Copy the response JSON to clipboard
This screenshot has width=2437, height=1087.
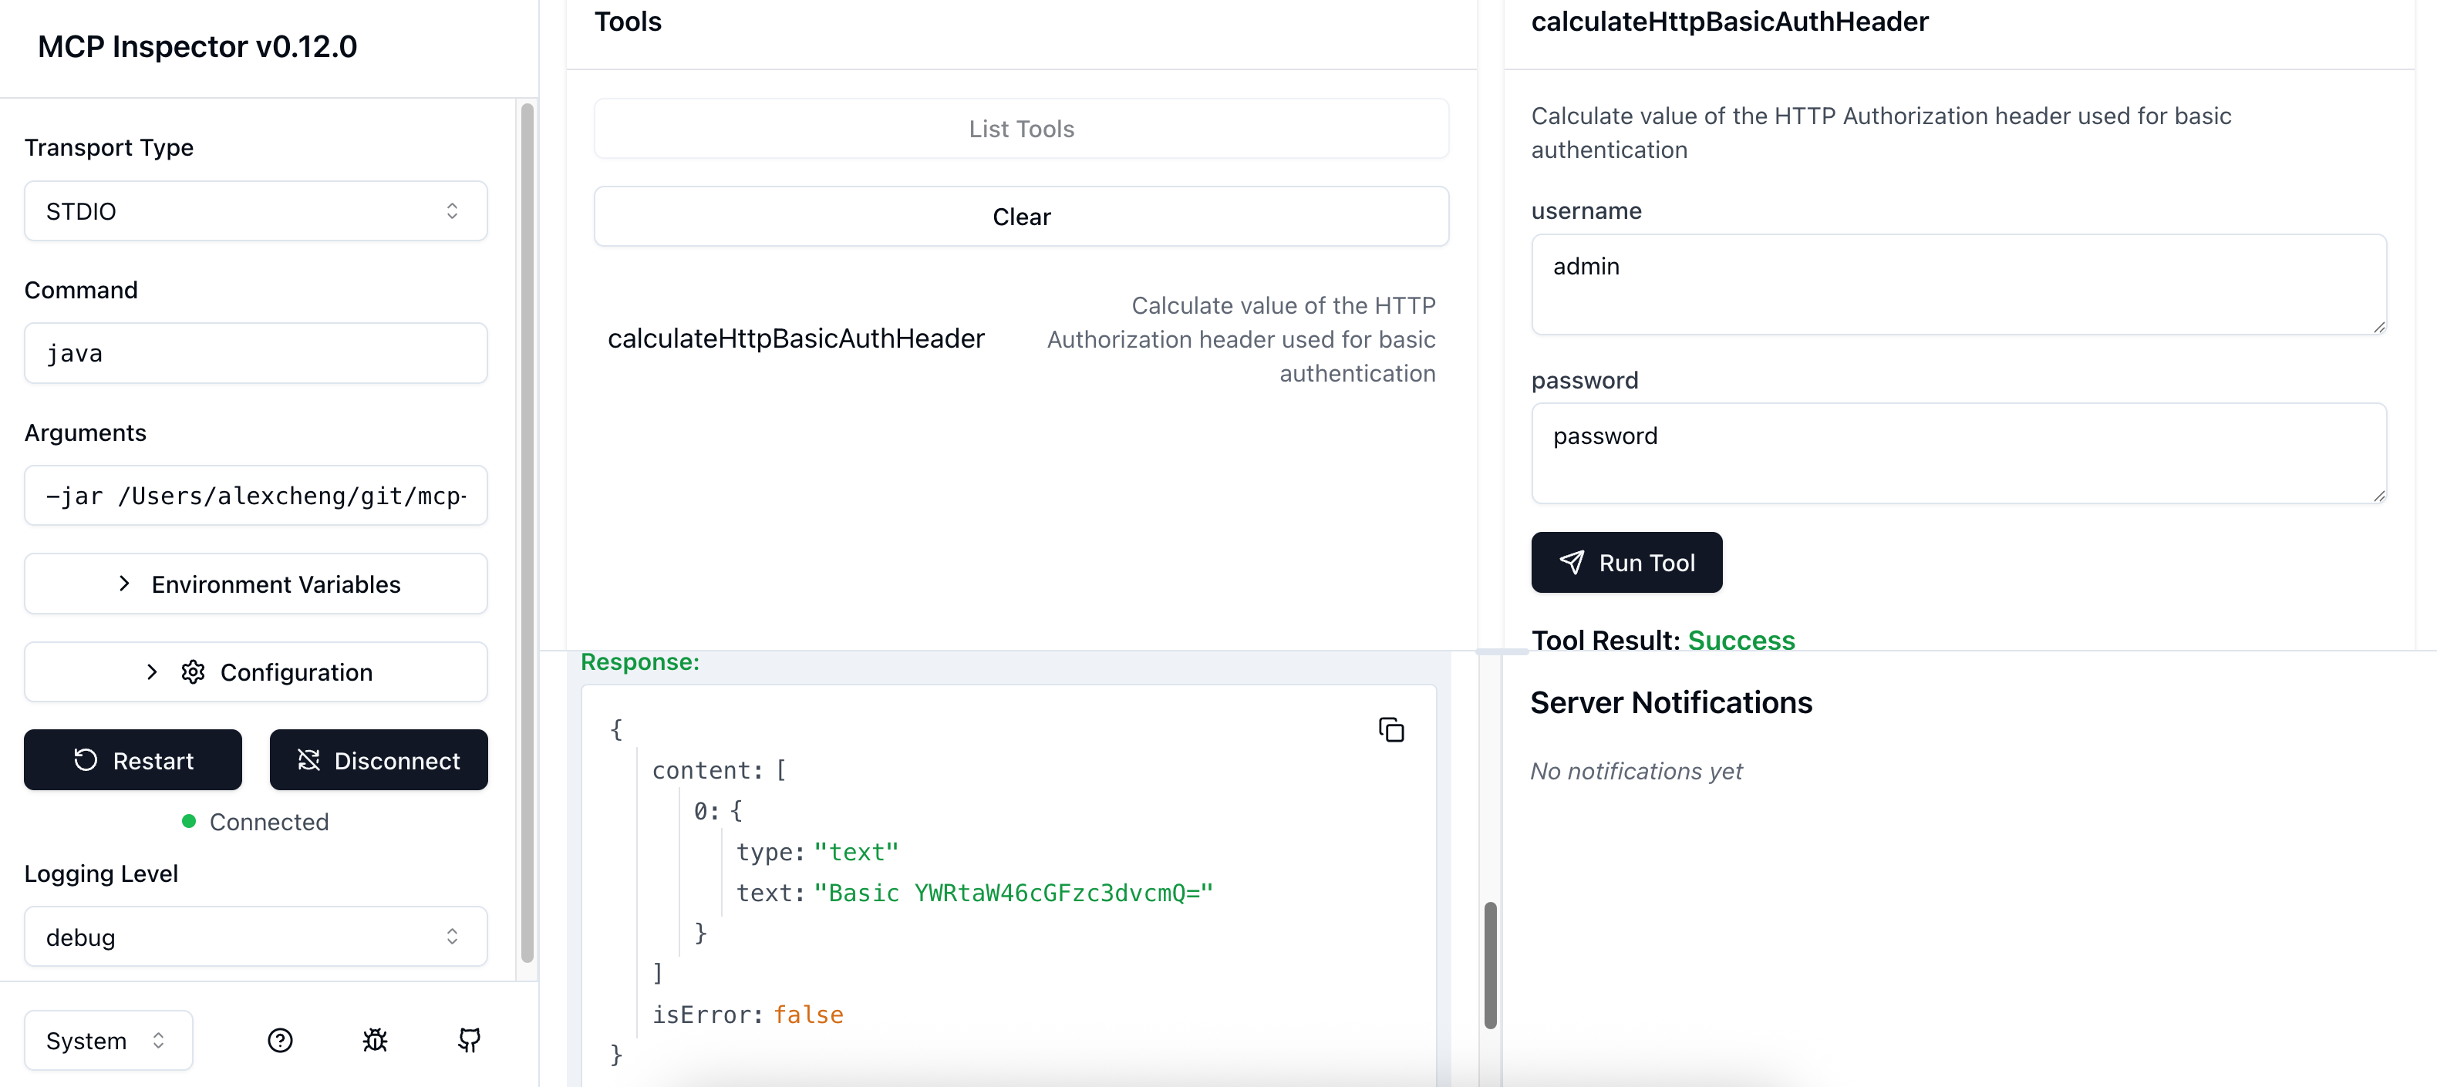click(1390, 729)
